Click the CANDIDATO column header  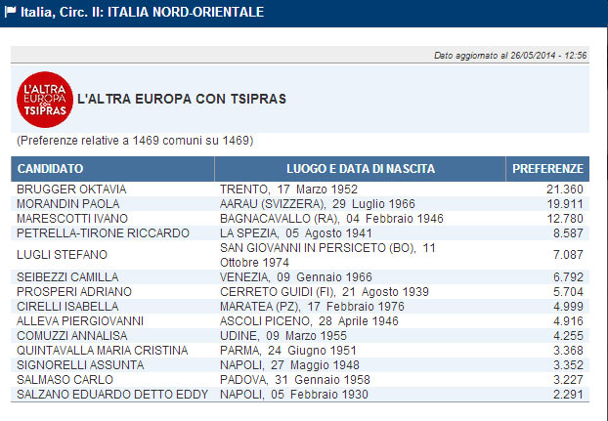tap(51, 169)
